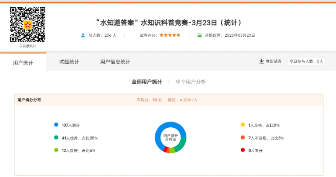Open the 用户统计 tab
Screen dimensions: 336x177
coord(23,63)
